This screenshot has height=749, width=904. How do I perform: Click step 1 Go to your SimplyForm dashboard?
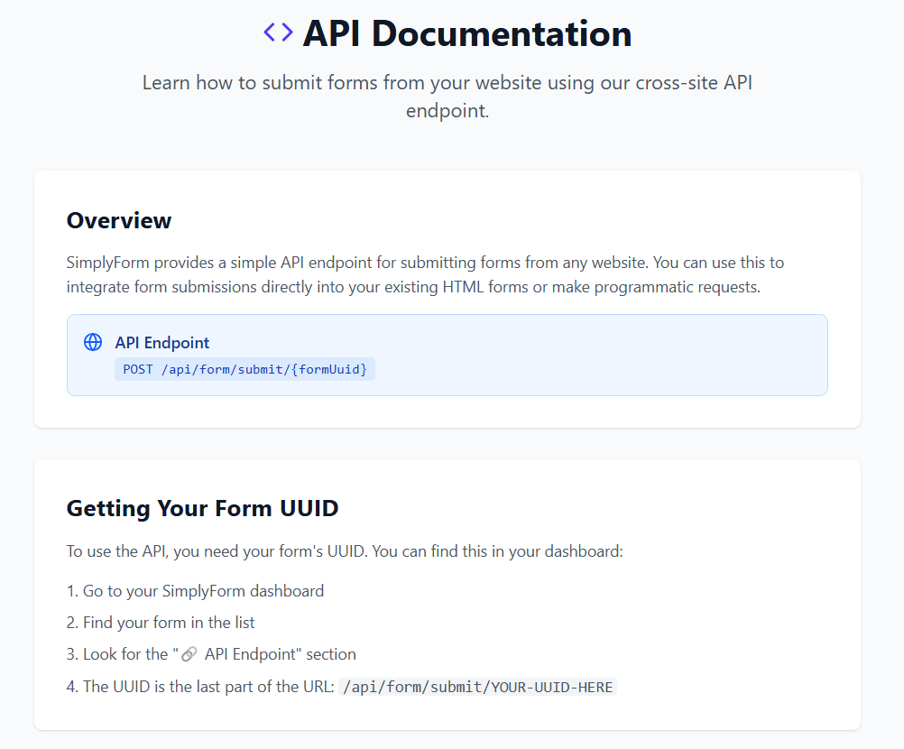196,591
